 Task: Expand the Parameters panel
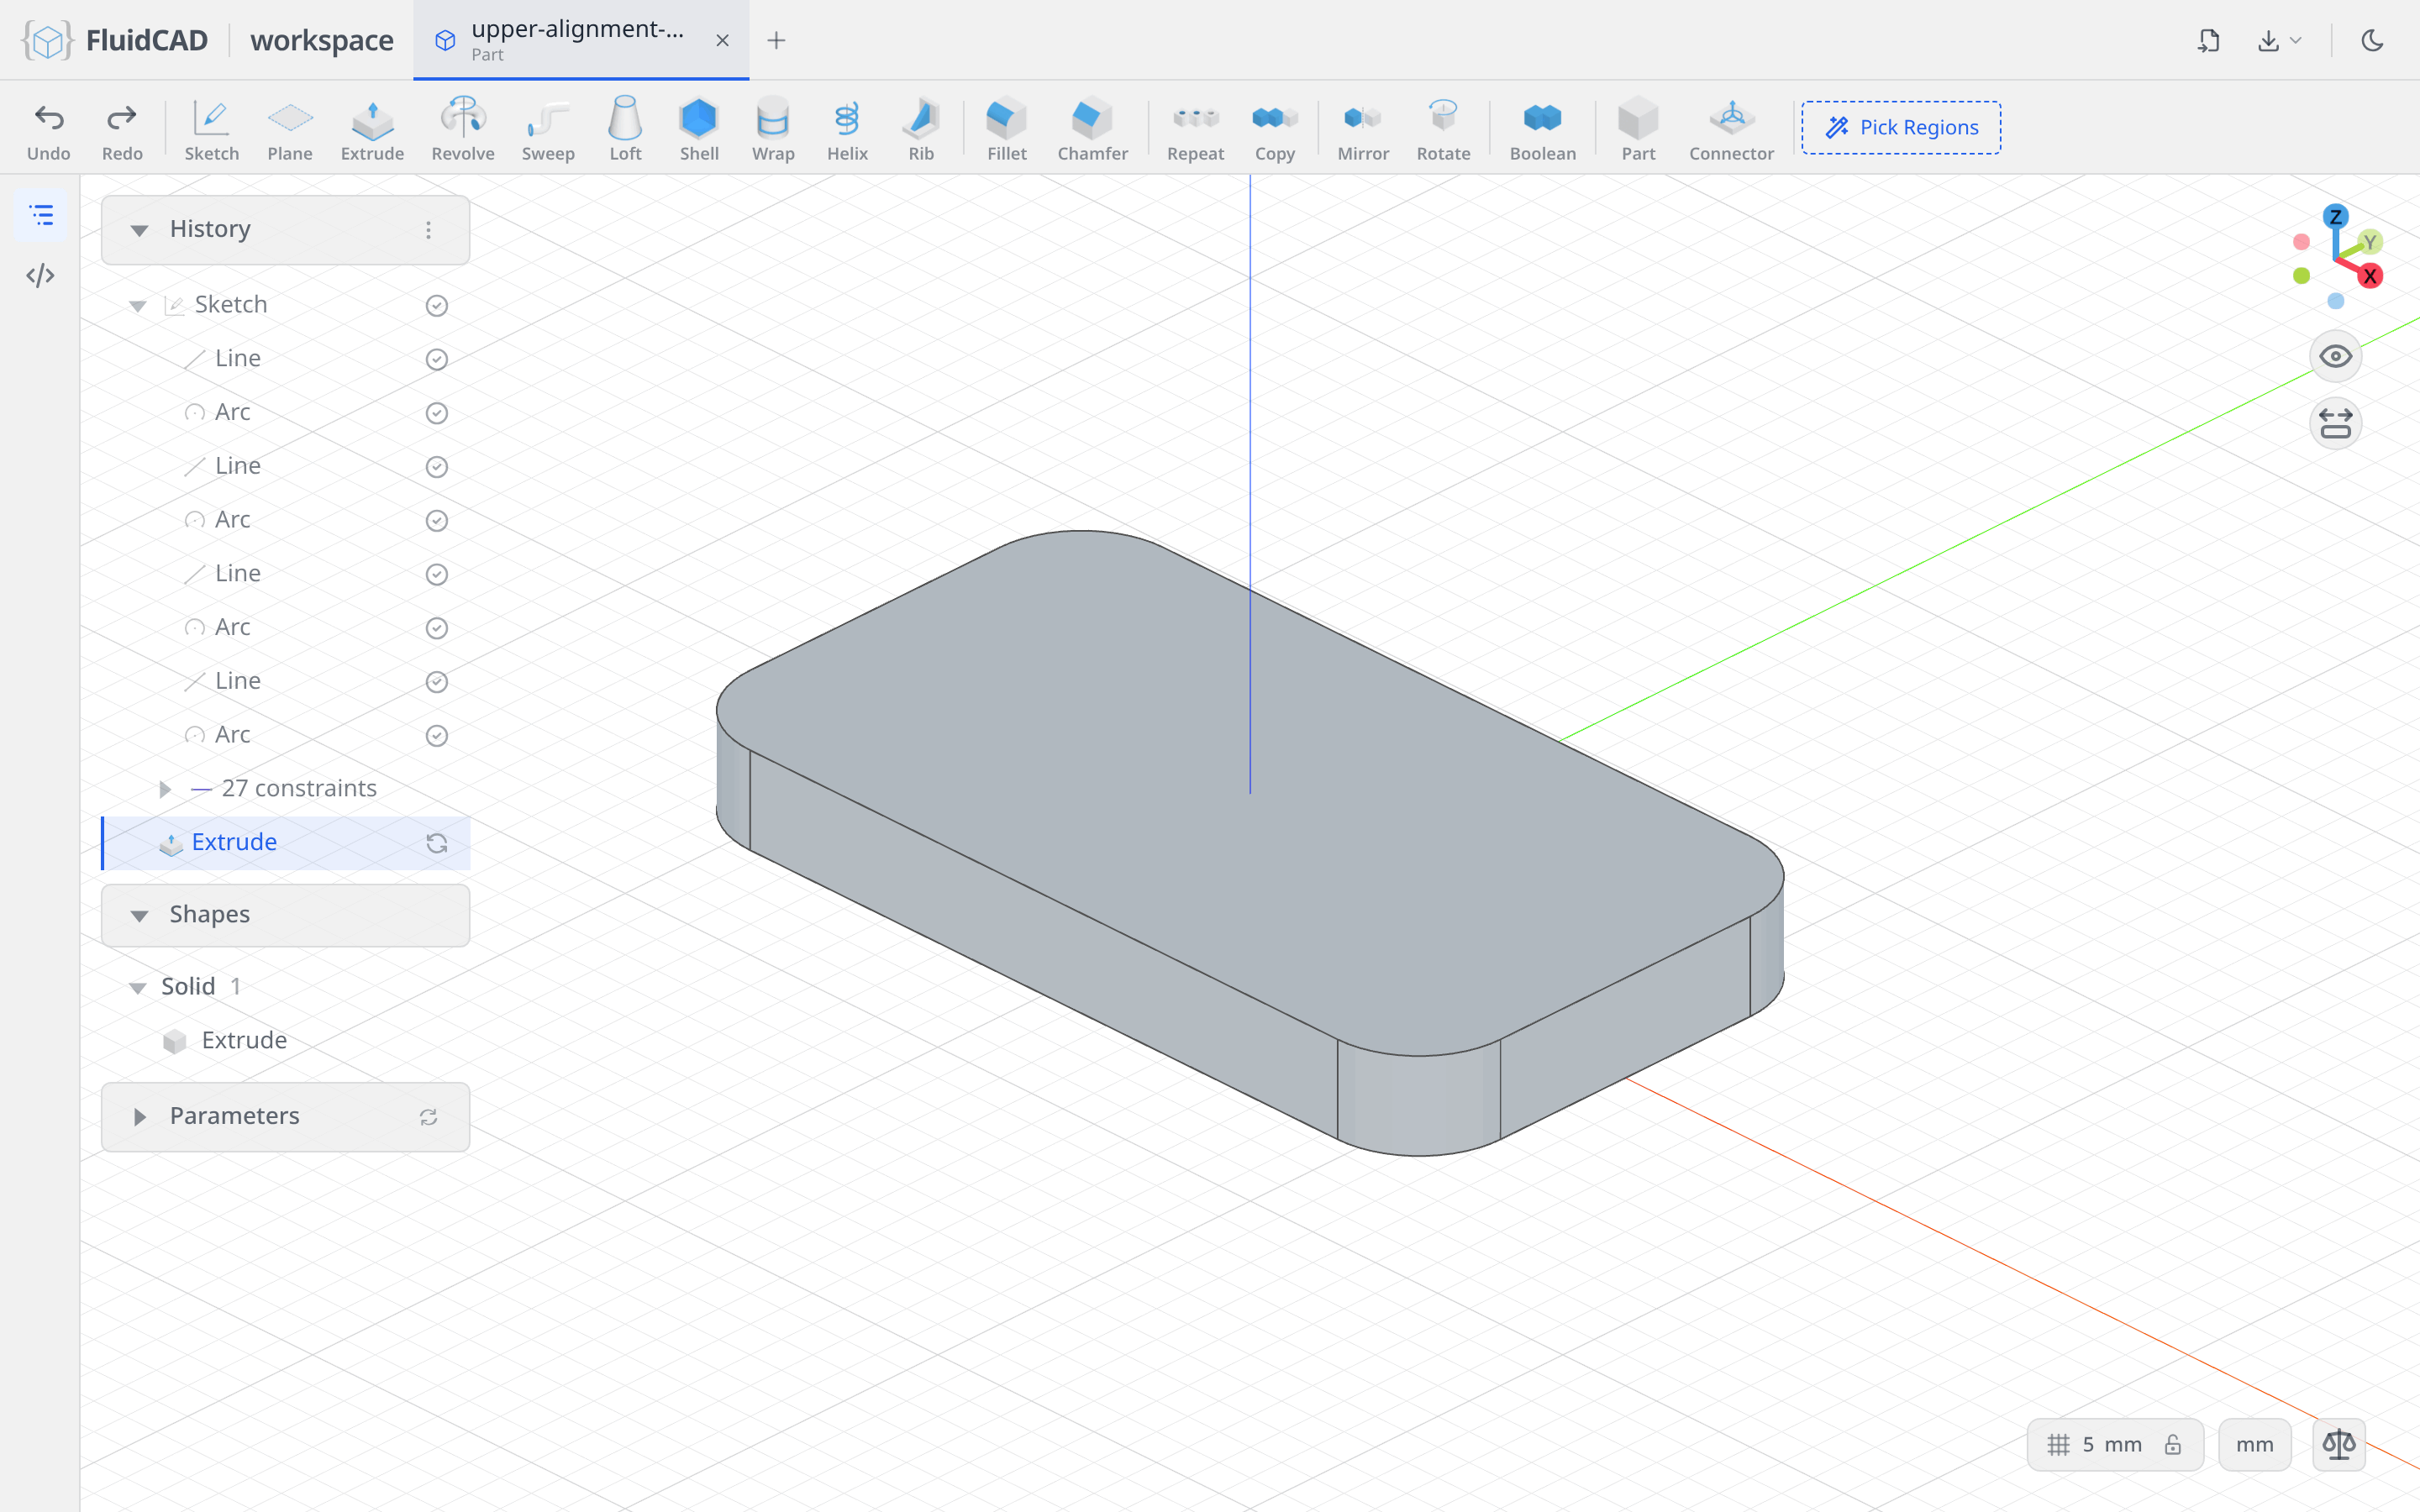pos(140,1116)
